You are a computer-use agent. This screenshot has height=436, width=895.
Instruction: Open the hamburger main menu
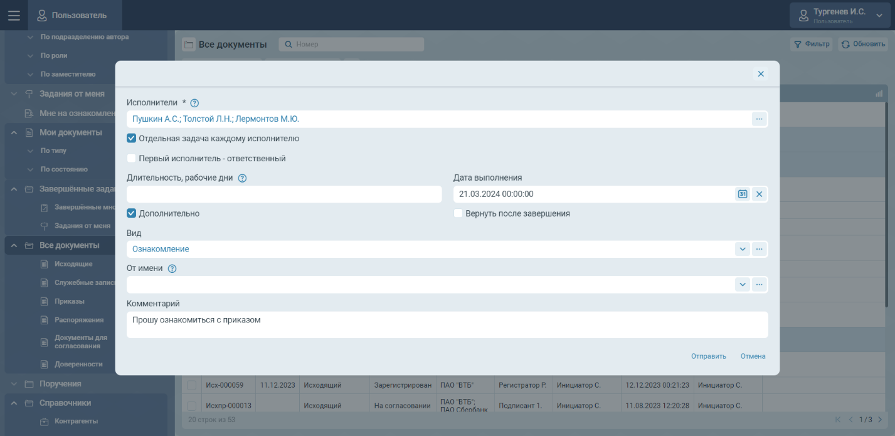point(14,16)
